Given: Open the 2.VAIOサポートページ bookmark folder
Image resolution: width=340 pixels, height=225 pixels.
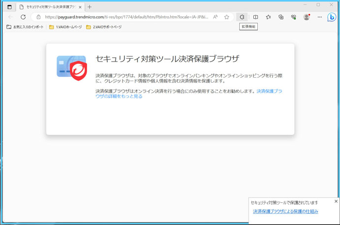Looking at the screenshot, I should [104, 27].
